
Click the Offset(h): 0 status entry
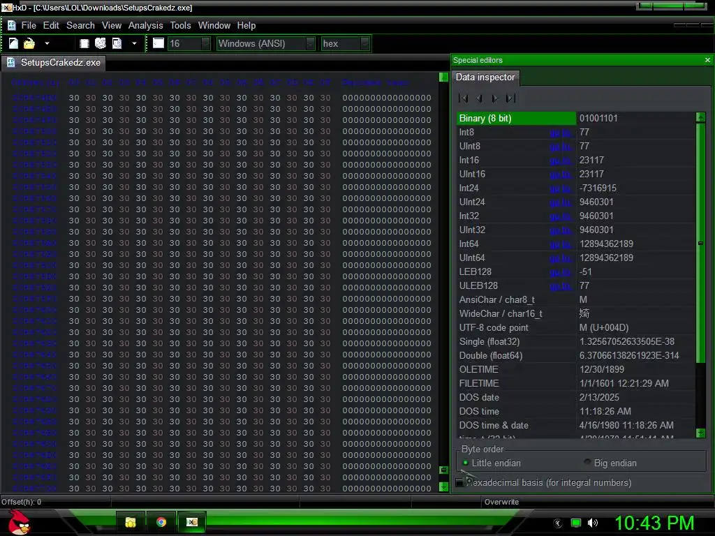(x=22, y=502)
